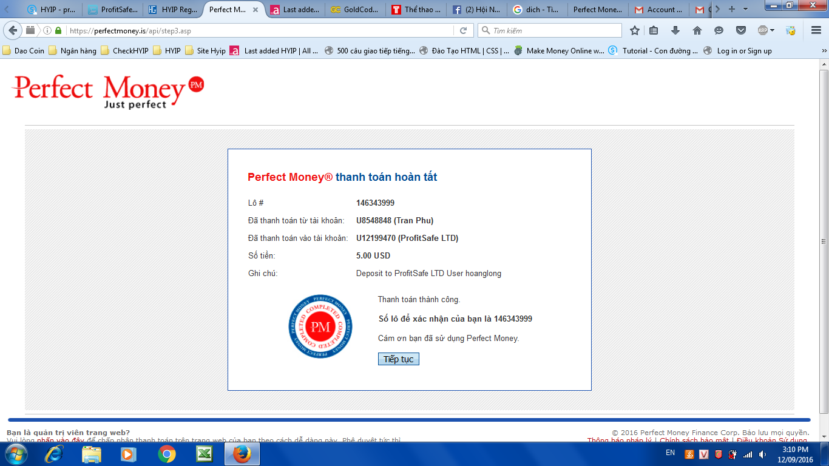829x466 pixels.
Task: Click the payee account U12199470 (ProfitSafe LTD)
Action: point(407,238)
